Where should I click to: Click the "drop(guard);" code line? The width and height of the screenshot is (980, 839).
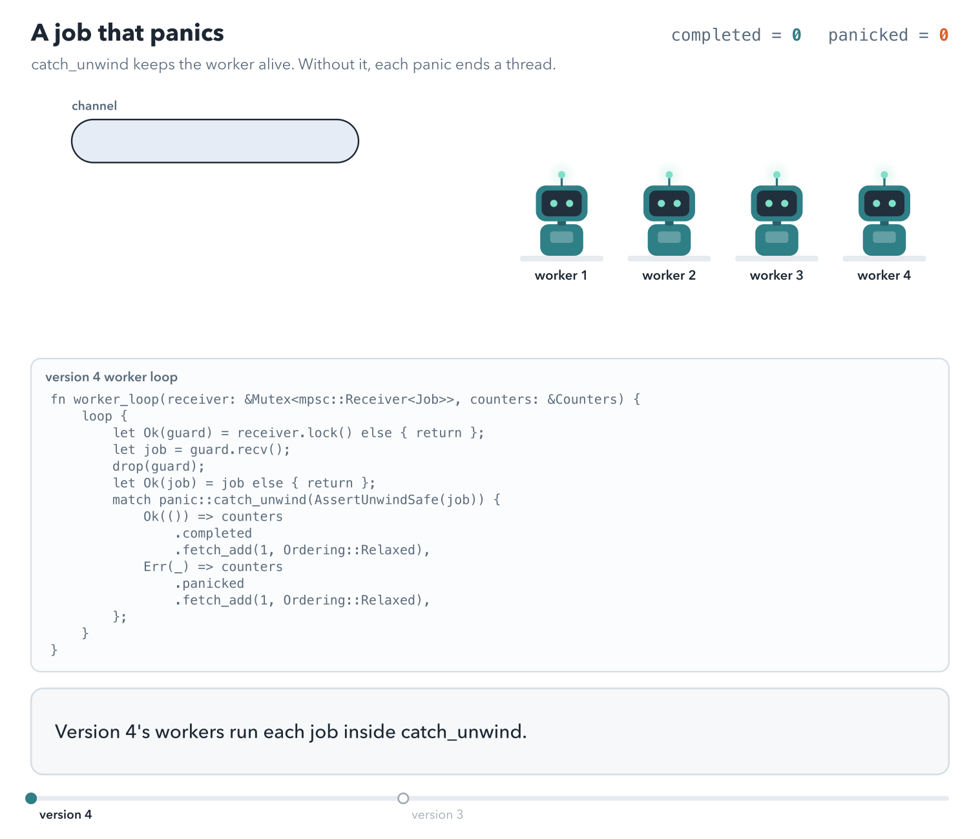point(158,466)
